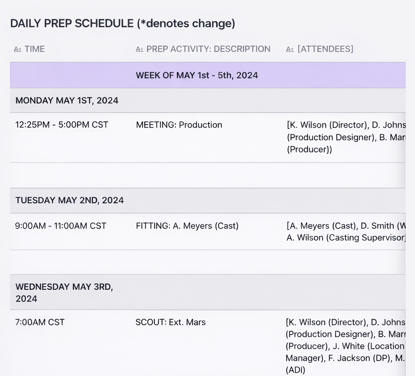Select the PREP ACTIVITY: DESCRIPTION column header
415x376 pixels.
point(208,49)
